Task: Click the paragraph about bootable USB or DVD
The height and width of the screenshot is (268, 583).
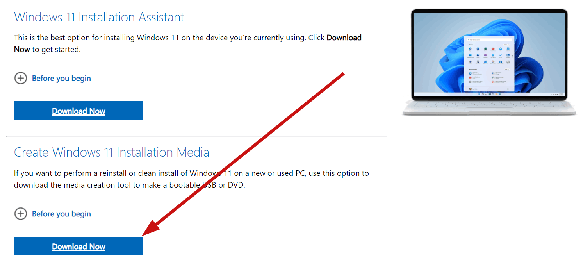Action: pyautogui.click(x=191, y=179)
